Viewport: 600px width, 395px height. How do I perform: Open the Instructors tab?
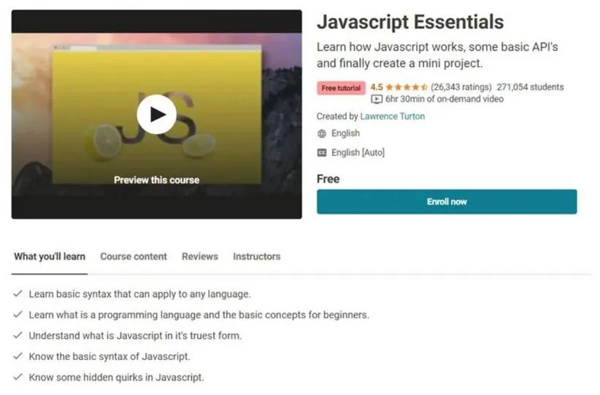point(257,257)
